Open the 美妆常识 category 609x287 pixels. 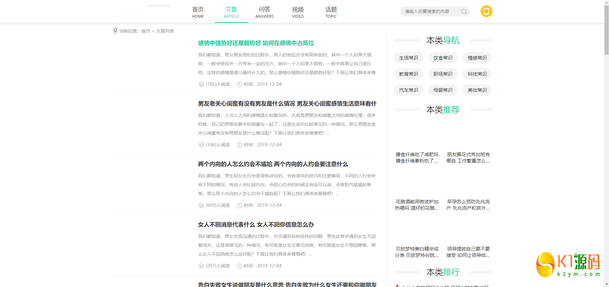pyautogui.click(x=477, y=90)
